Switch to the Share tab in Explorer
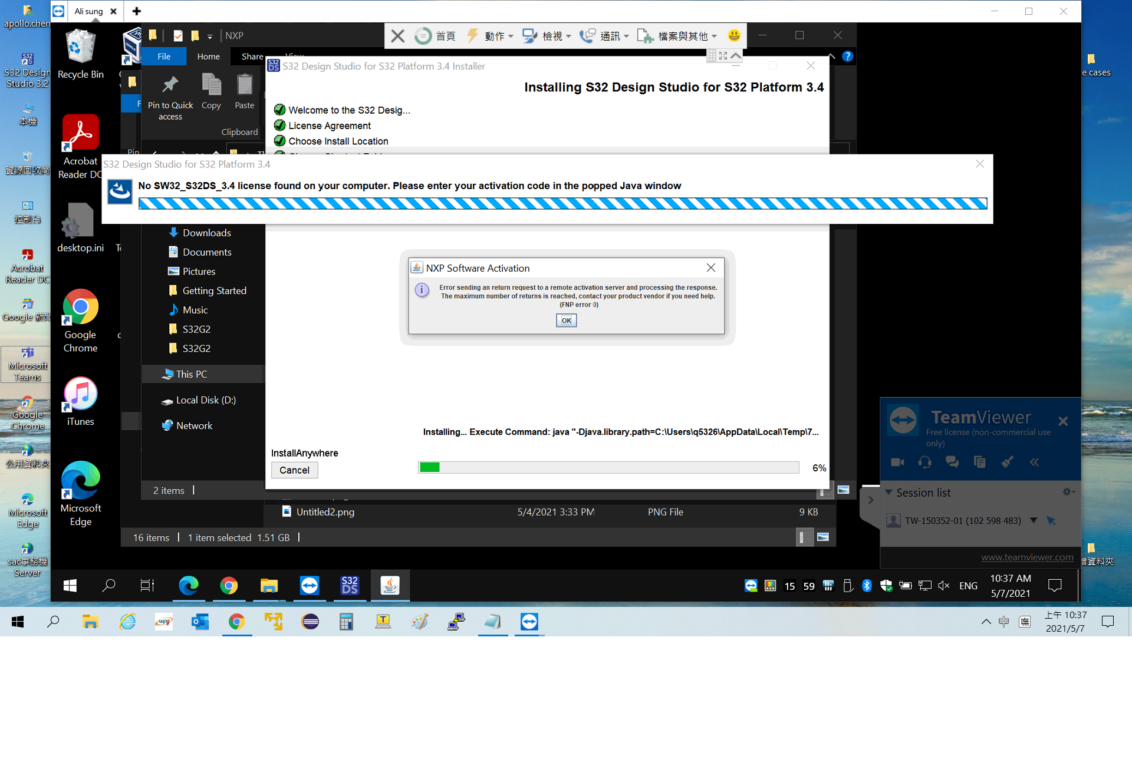The width and height of the screenshot is (1132, 766). point(251,56)
